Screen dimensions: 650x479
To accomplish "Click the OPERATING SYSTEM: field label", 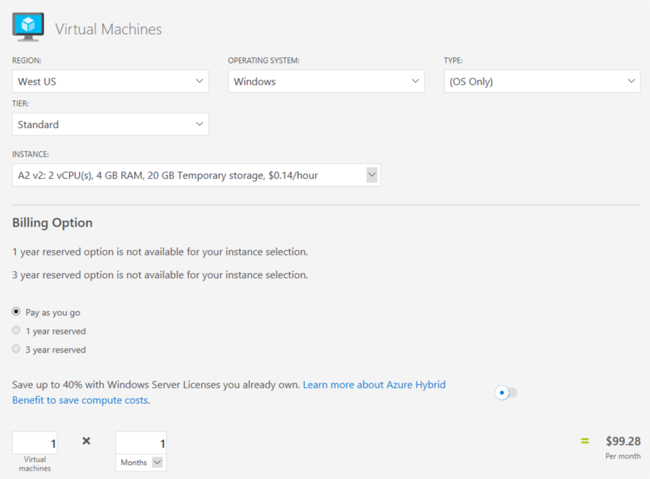I will click(x=263, y=60).
